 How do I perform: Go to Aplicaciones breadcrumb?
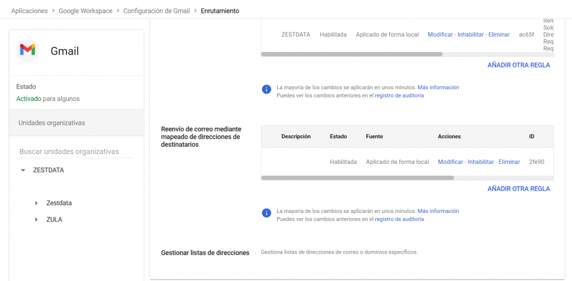tap(29, 11)
